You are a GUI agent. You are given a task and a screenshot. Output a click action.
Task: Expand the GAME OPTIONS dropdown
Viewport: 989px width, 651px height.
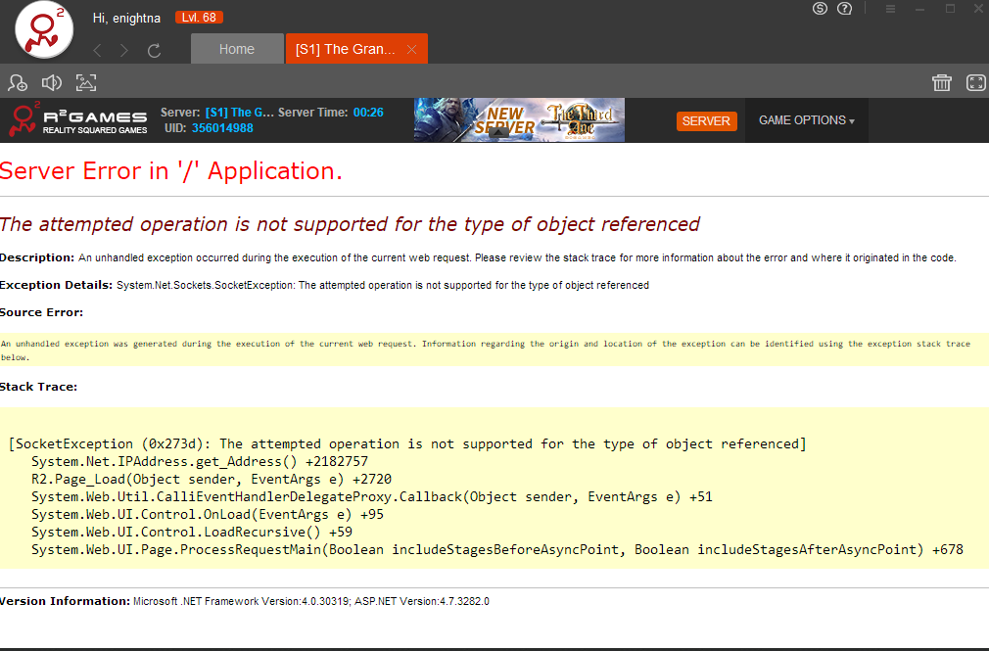coord(806,120)
